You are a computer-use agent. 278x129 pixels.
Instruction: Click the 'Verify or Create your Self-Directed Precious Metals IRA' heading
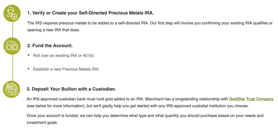90,13
